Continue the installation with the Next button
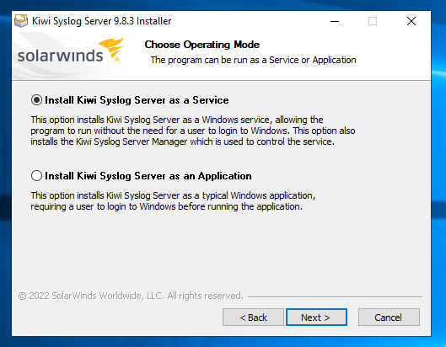The width and height of the screenshot is (446, 347). [316, 318]
